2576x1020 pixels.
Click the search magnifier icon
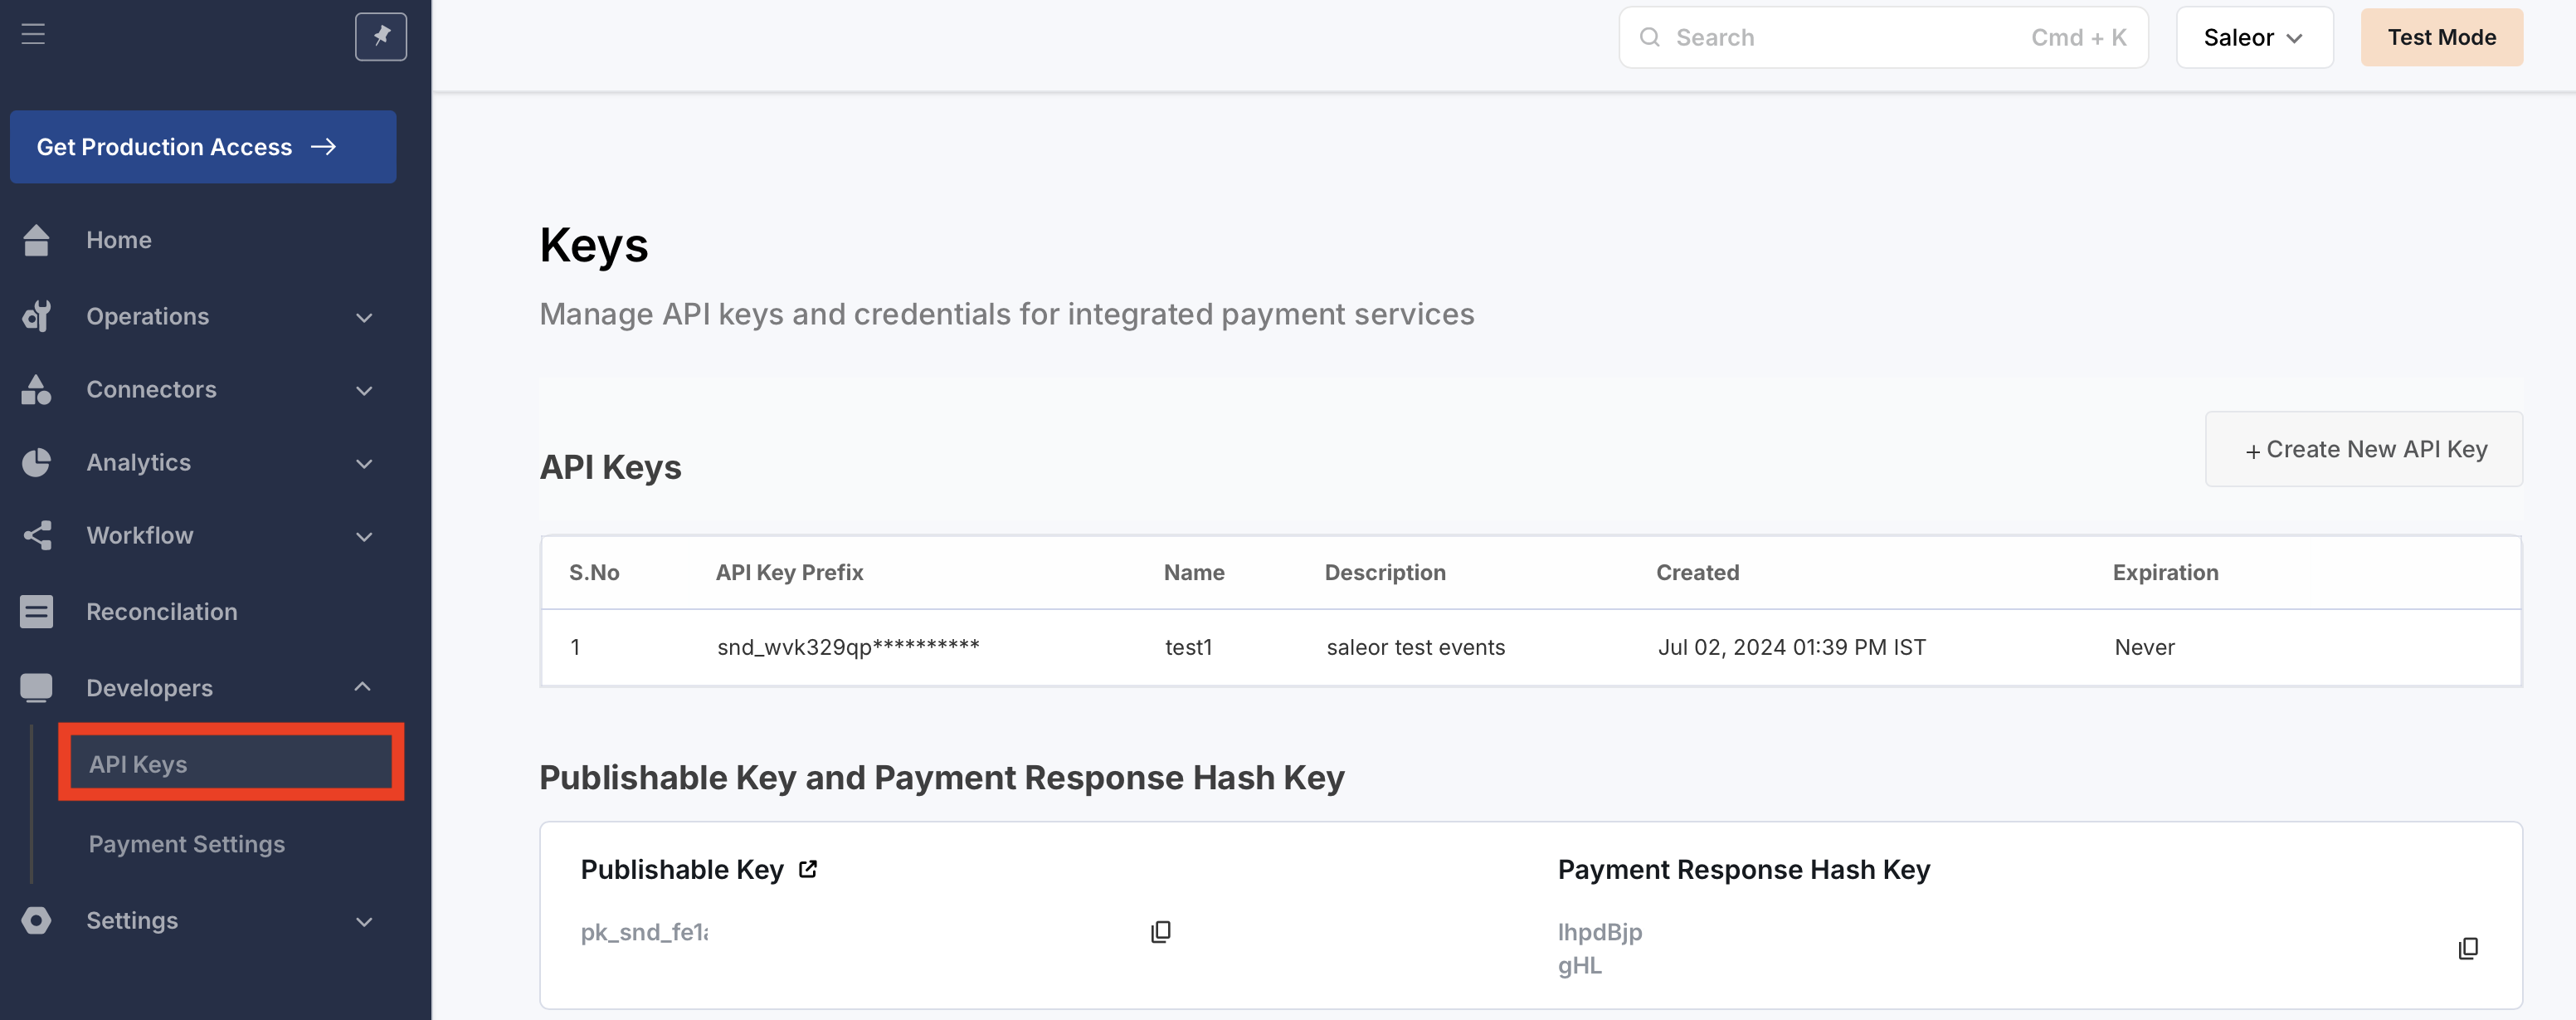click(1650, 37)
